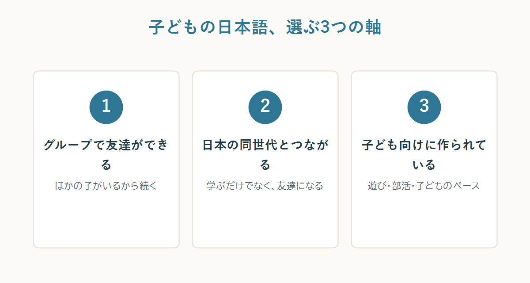Image resolution: width=530 pixels, height=283 pixels.
Task: Click subtitle 遊び・部活・子どものペース
Action: pos(424,186)
